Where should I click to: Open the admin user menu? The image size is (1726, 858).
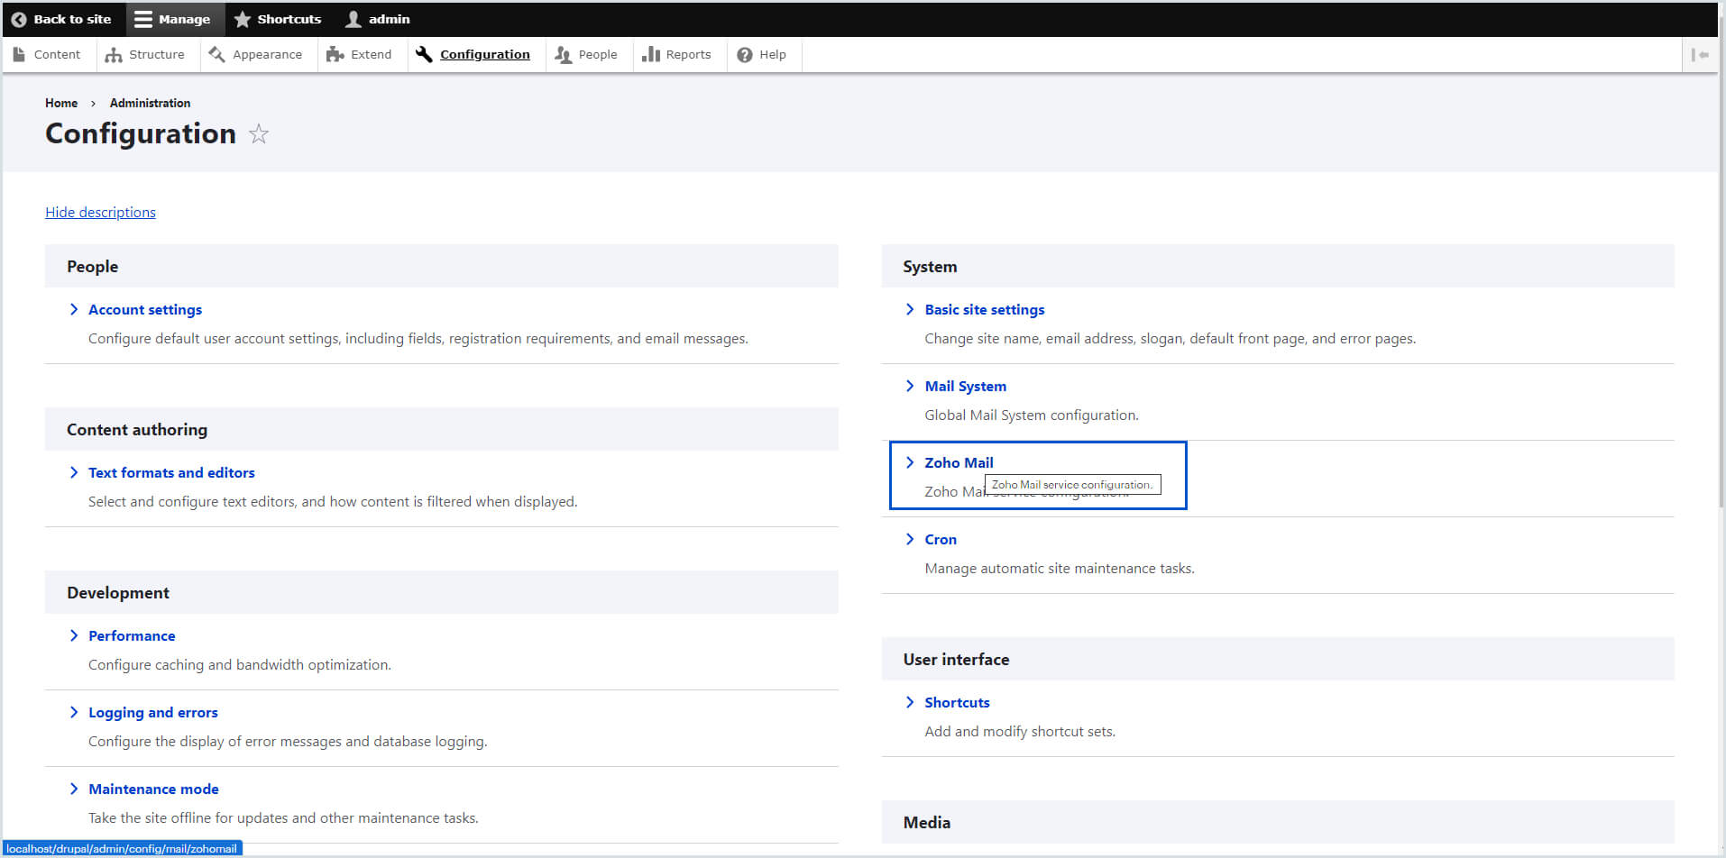[x=378, y=19]
